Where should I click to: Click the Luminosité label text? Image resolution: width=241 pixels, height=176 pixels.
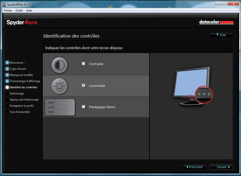coord(97,86)
